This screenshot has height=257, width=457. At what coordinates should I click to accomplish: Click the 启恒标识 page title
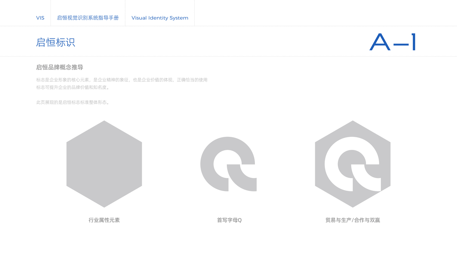pyautogui.click(x=56, y=42)
